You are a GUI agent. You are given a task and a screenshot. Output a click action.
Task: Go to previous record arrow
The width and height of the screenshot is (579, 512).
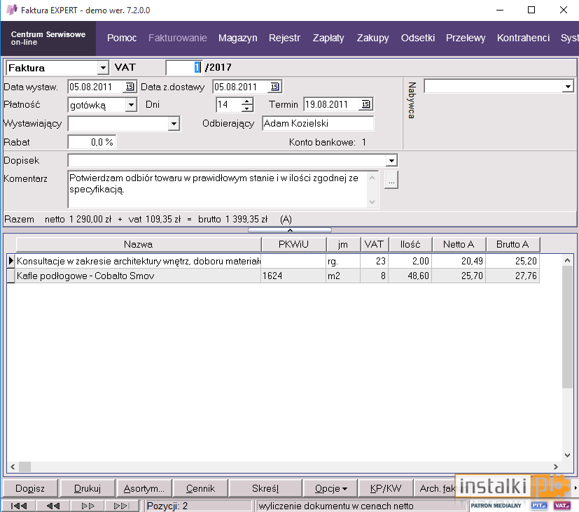53,506
